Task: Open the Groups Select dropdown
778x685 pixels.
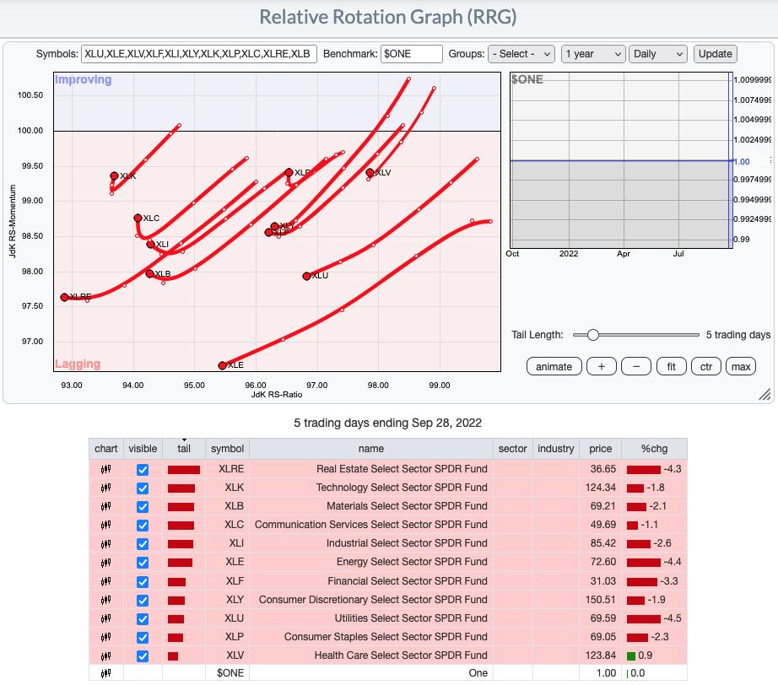Action: point(521,54)
